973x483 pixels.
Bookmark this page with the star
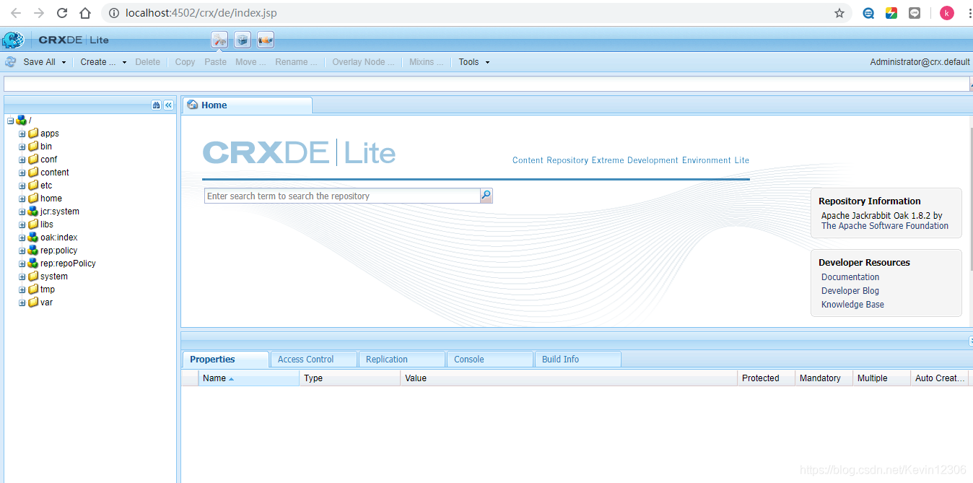[x=839, y=13]
